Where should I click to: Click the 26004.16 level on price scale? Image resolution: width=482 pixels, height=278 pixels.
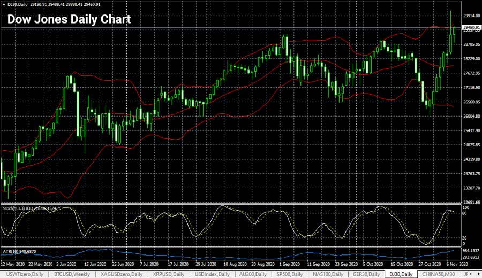[x=471, y=116]
